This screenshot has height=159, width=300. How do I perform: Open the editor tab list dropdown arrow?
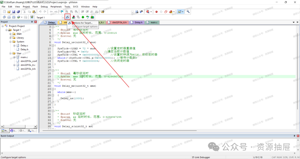[294, 22]
